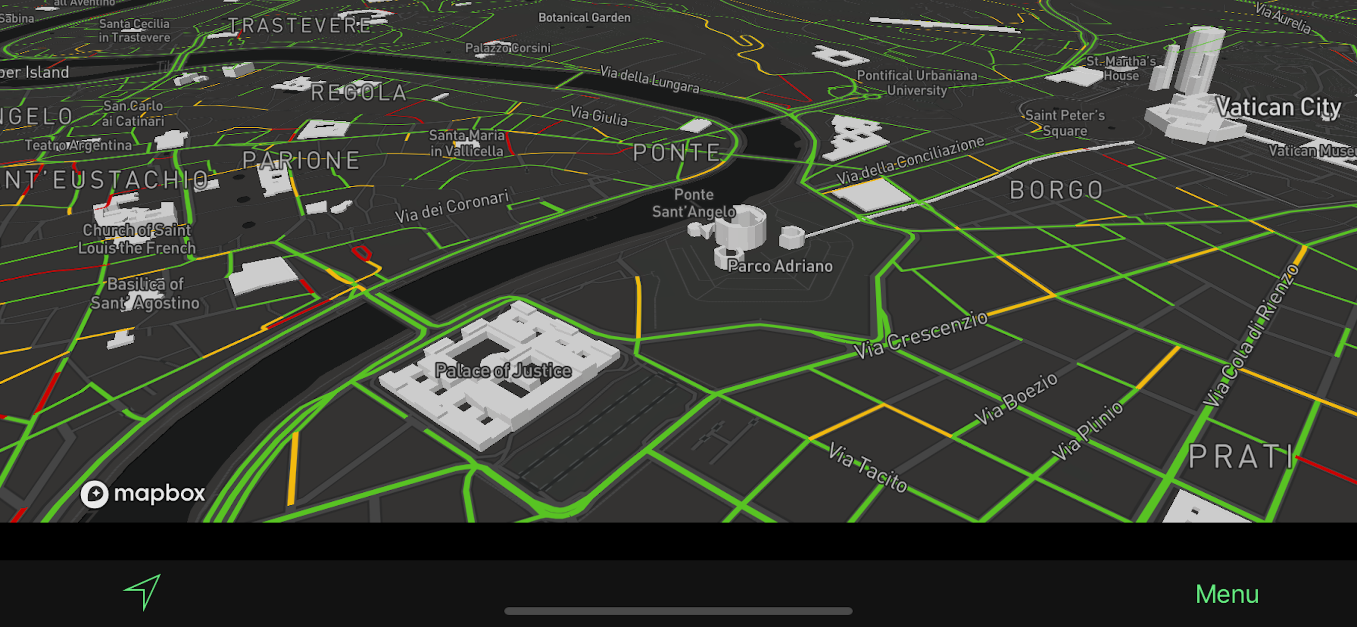Click the Mapbox logo
This screenshot has width=1357, height=627.
point(142,494)
